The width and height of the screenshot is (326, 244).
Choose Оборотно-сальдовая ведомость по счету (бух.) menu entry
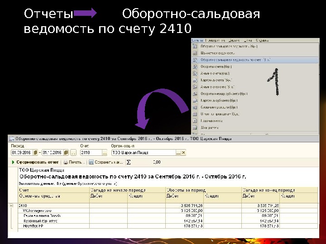(255, 60)
